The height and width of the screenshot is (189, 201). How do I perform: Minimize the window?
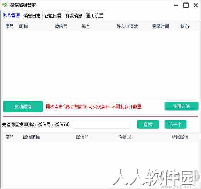(176, 5)
